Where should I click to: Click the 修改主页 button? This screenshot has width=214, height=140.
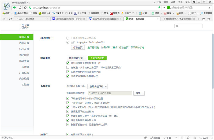tap(78, 47)
